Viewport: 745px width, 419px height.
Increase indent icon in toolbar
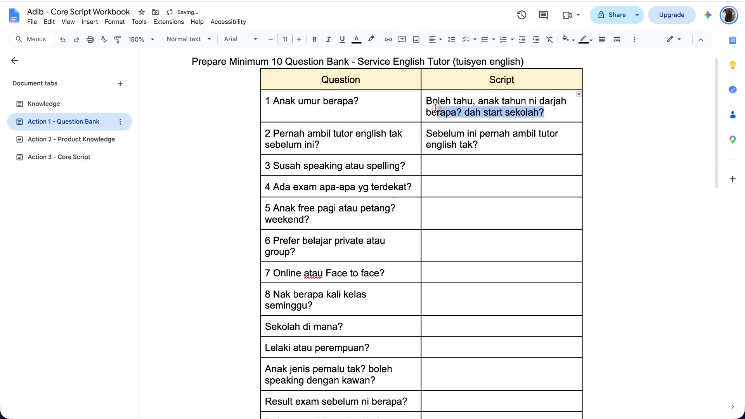(536, 39)
